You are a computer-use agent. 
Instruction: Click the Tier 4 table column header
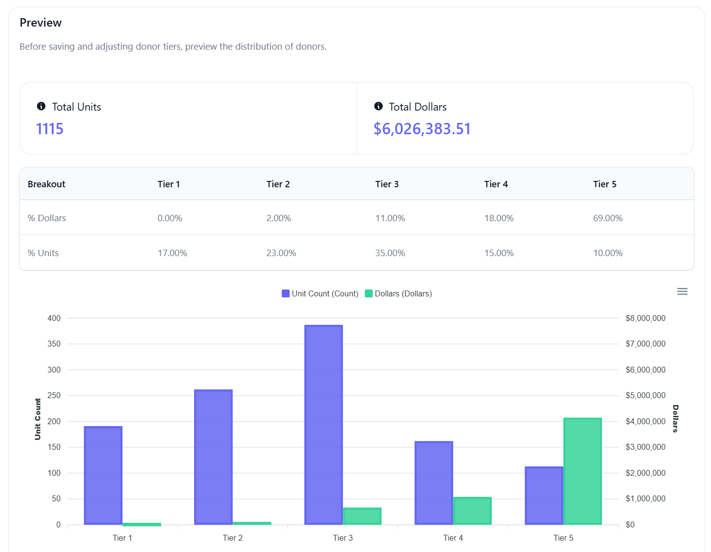tap(496, 184)
